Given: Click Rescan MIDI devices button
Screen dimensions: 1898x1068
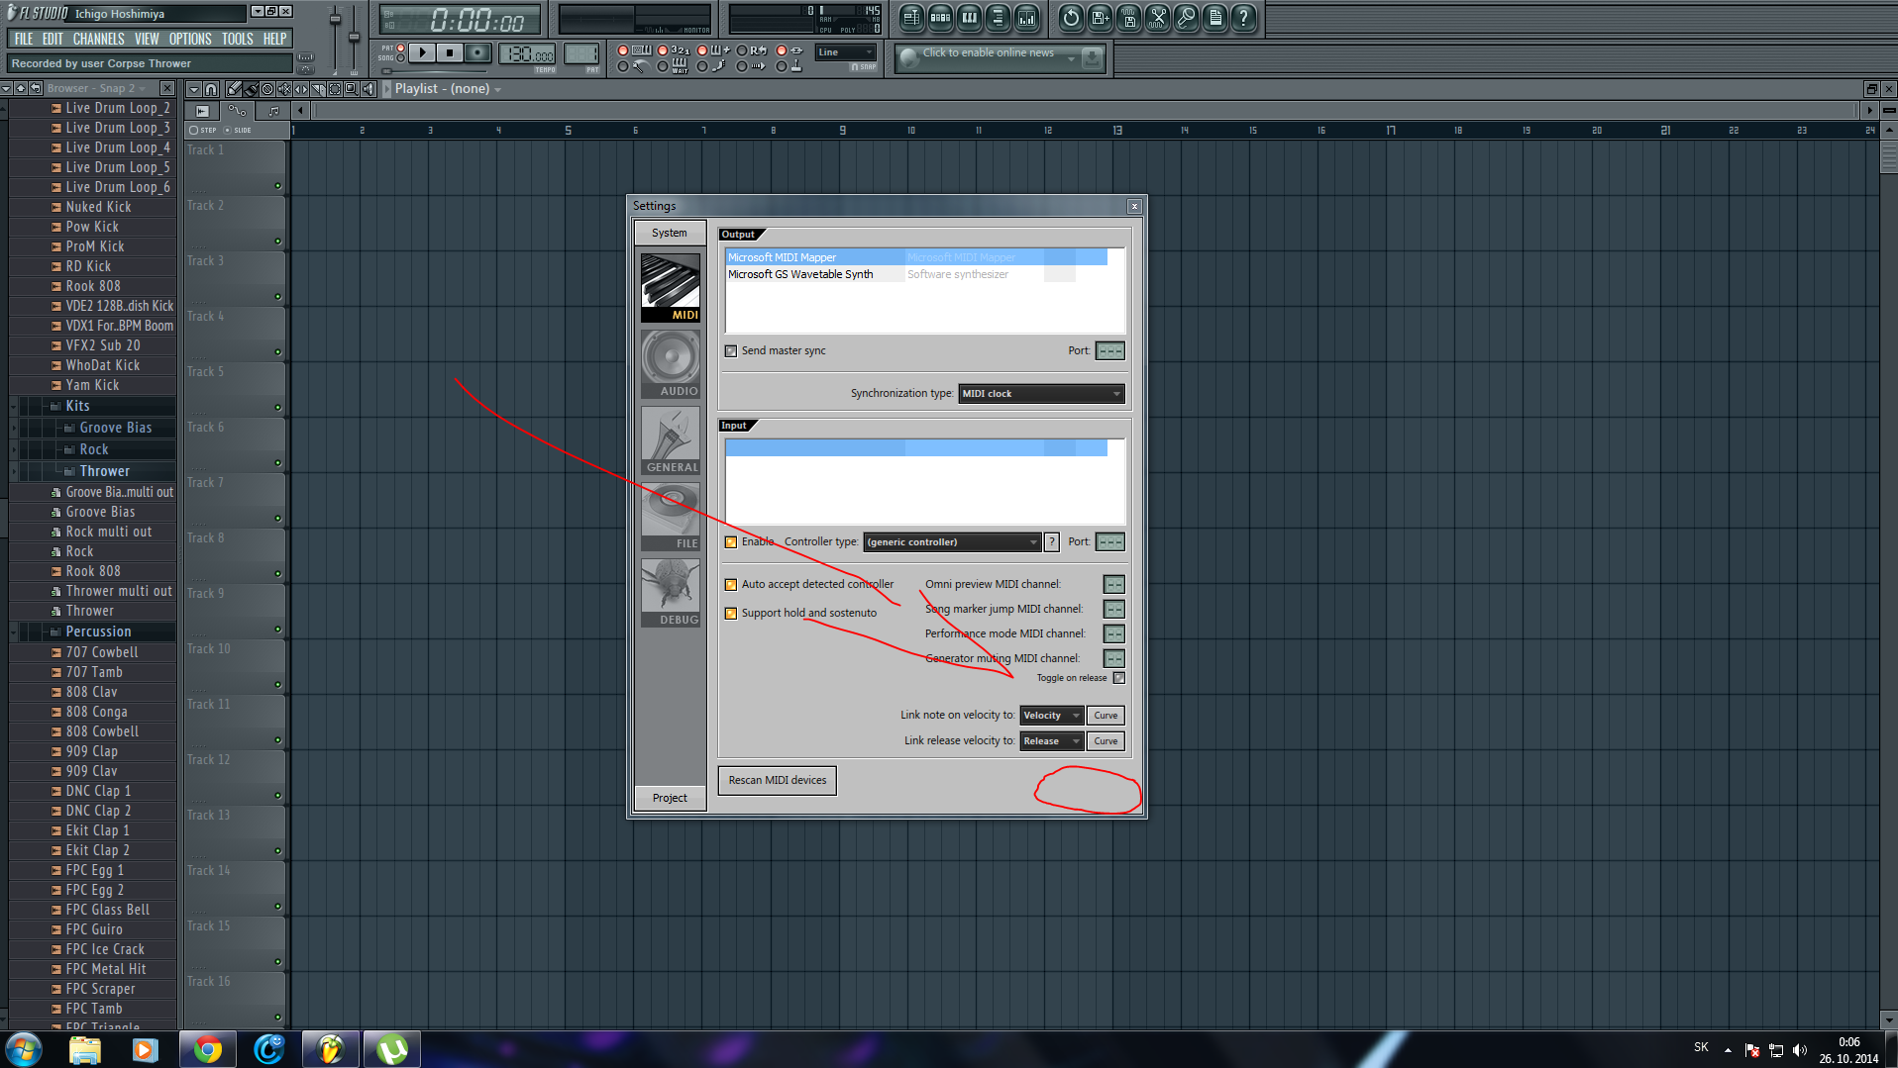Looking at the screenshot, I should pos(778,781).
